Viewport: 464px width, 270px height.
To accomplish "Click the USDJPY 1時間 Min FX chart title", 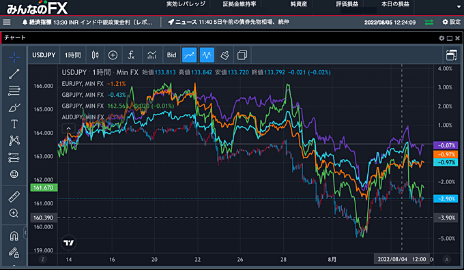I will tap(100, 72).
